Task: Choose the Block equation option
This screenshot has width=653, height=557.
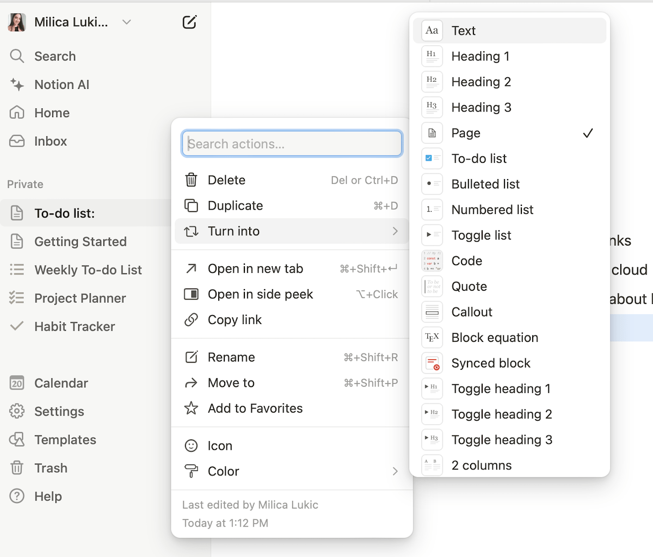Action: tap(494, 338)
